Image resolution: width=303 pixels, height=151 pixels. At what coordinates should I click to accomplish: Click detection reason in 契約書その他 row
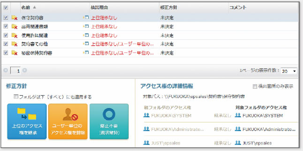[x=122, y=44]
